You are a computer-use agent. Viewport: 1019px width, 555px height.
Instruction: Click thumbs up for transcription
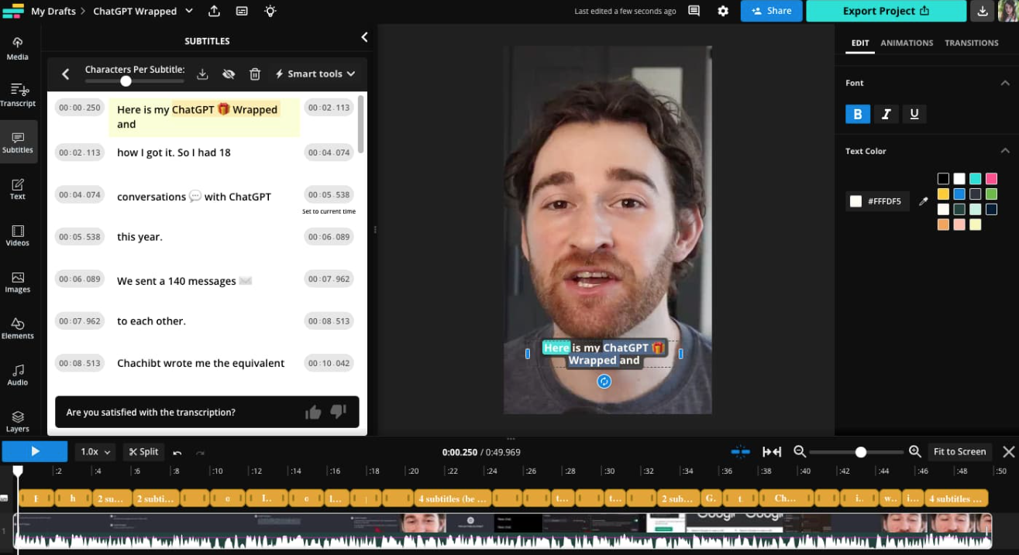tap(313, 412)
